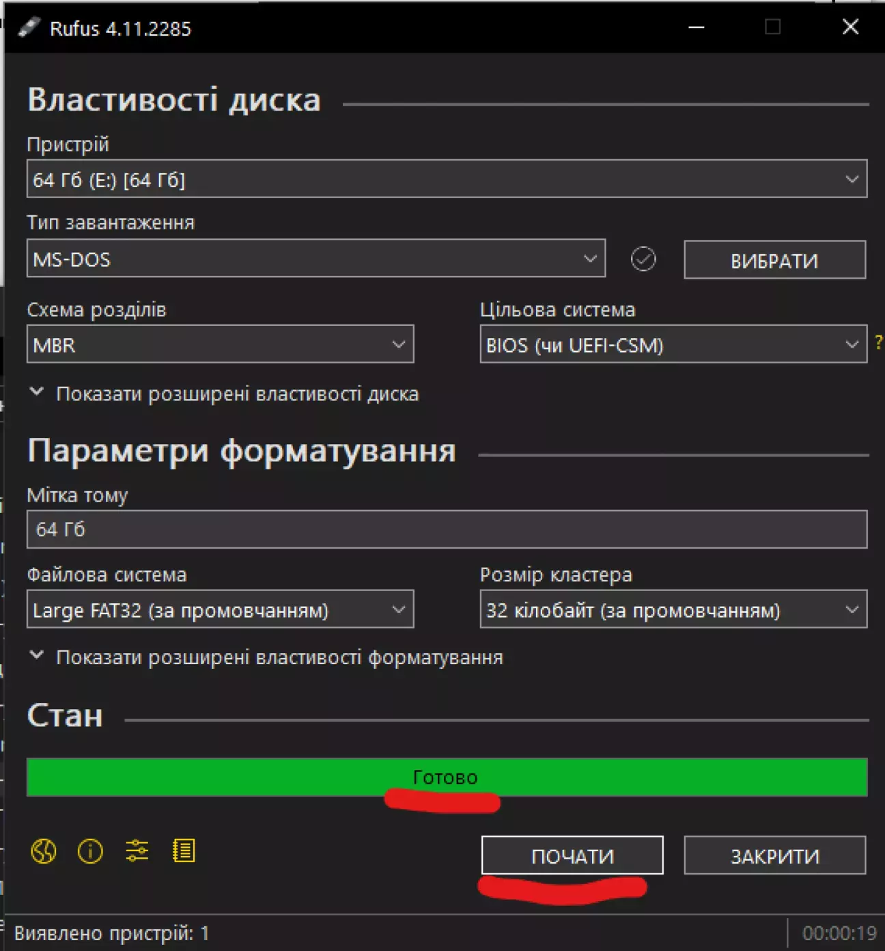Open the MBR partition scheme dropdown
885x951 pixels.
pos(220,345)
